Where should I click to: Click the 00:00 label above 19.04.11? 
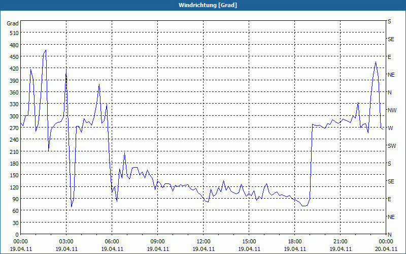(20, 242)
